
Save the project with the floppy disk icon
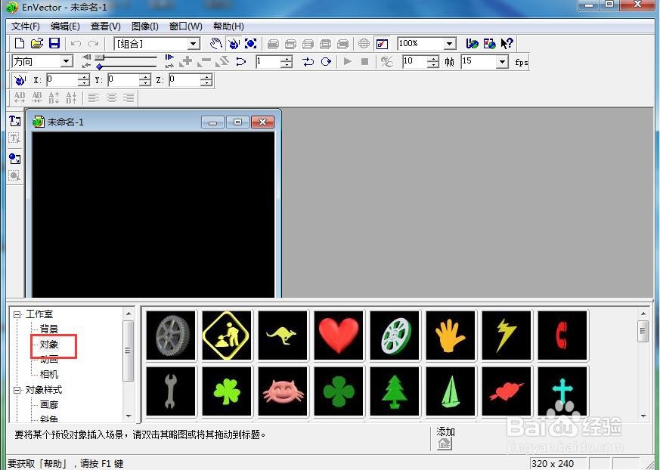[54, 43]
